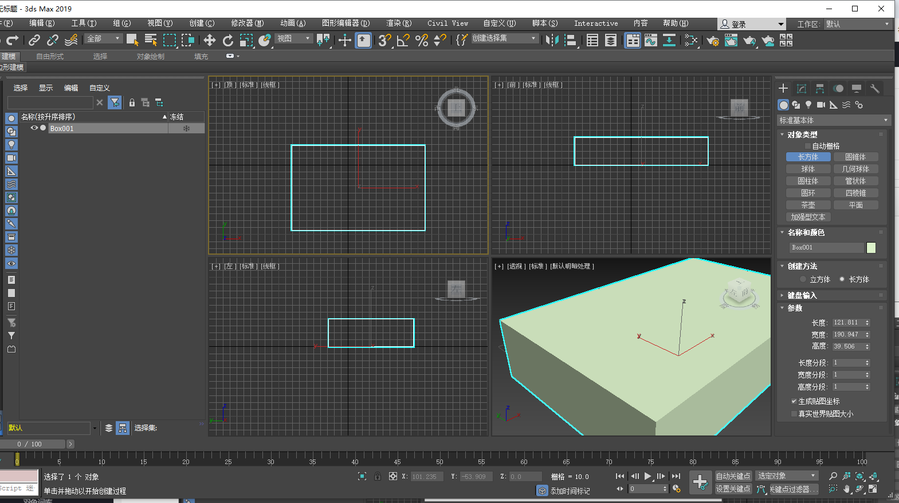899x503 pixels.
Task: Select the Link (chain) tool
Action: (34, 39)
